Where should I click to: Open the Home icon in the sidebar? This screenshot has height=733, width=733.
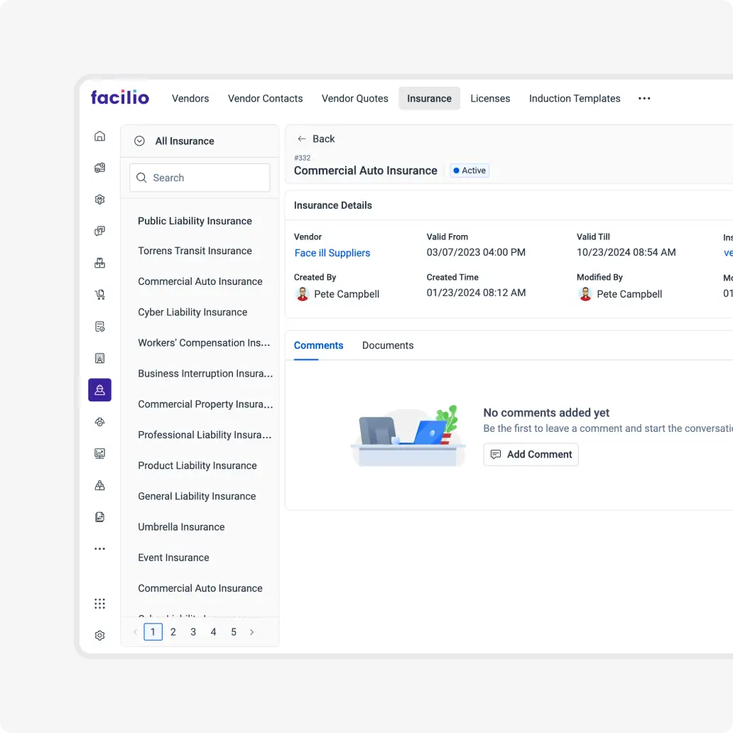(x=99, y=136)
